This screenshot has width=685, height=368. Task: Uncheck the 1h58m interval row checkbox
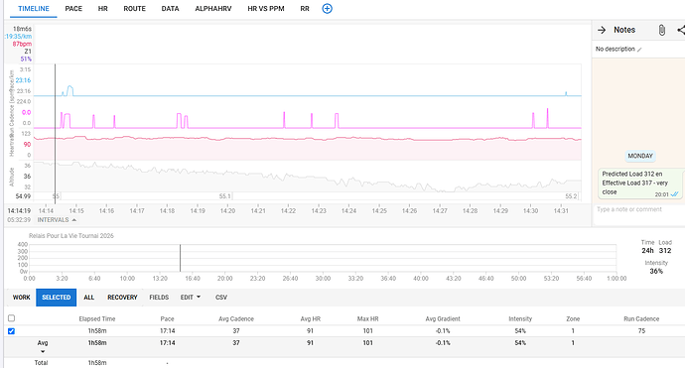[x=11, y=331]
